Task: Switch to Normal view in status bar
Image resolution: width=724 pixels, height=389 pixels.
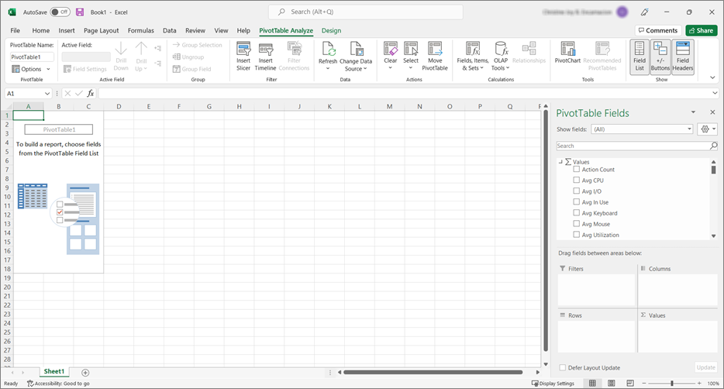Action: [592, 383]
